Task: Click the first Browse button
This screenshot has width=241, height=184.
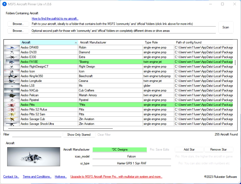Action: click(x=18, y=24)
